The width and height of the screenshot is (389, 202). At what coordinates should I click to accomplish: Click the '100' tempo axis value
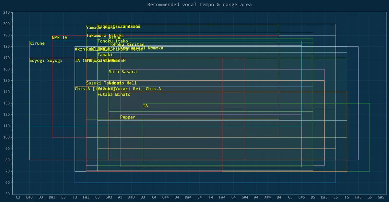[x=6, y=137]
